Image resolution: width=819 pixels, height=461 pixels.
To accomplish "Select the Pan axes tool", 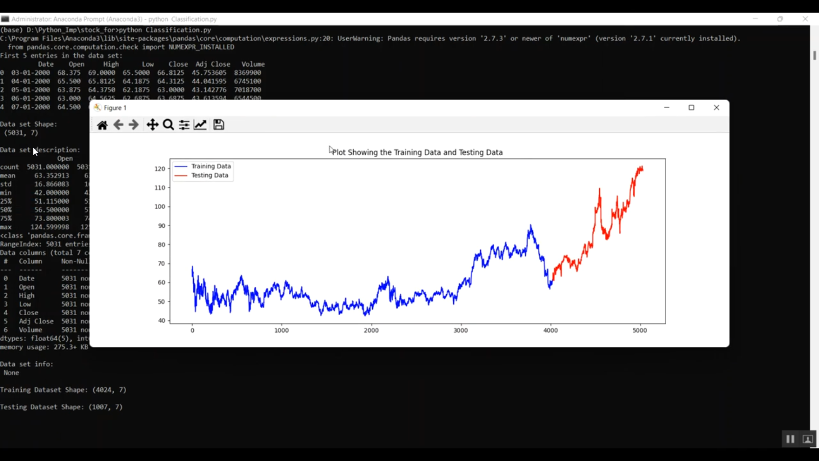I will pos(152,125).
